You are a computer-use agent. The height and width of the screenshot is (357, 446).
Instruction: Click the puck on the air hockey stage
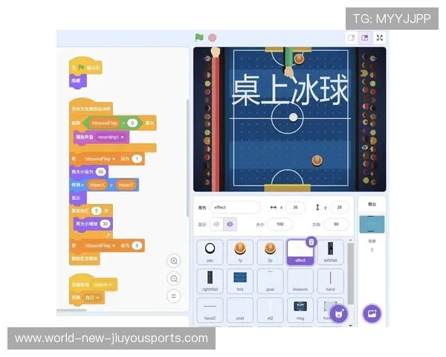click(x=294, y=117)
